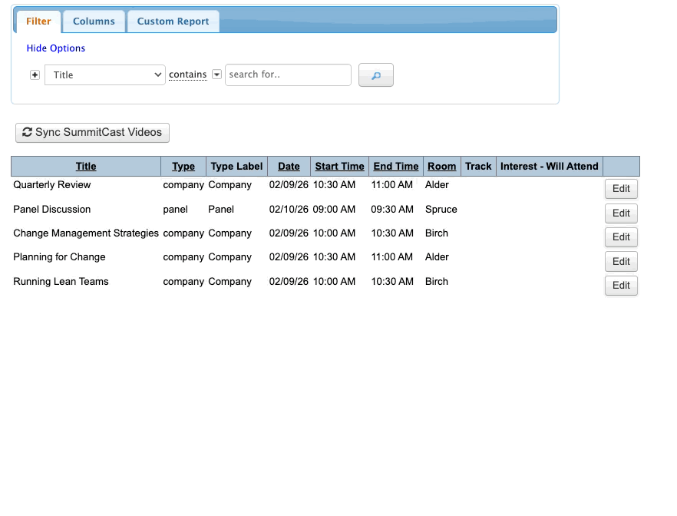Select the Filter tab

click(x=38, y=21)
